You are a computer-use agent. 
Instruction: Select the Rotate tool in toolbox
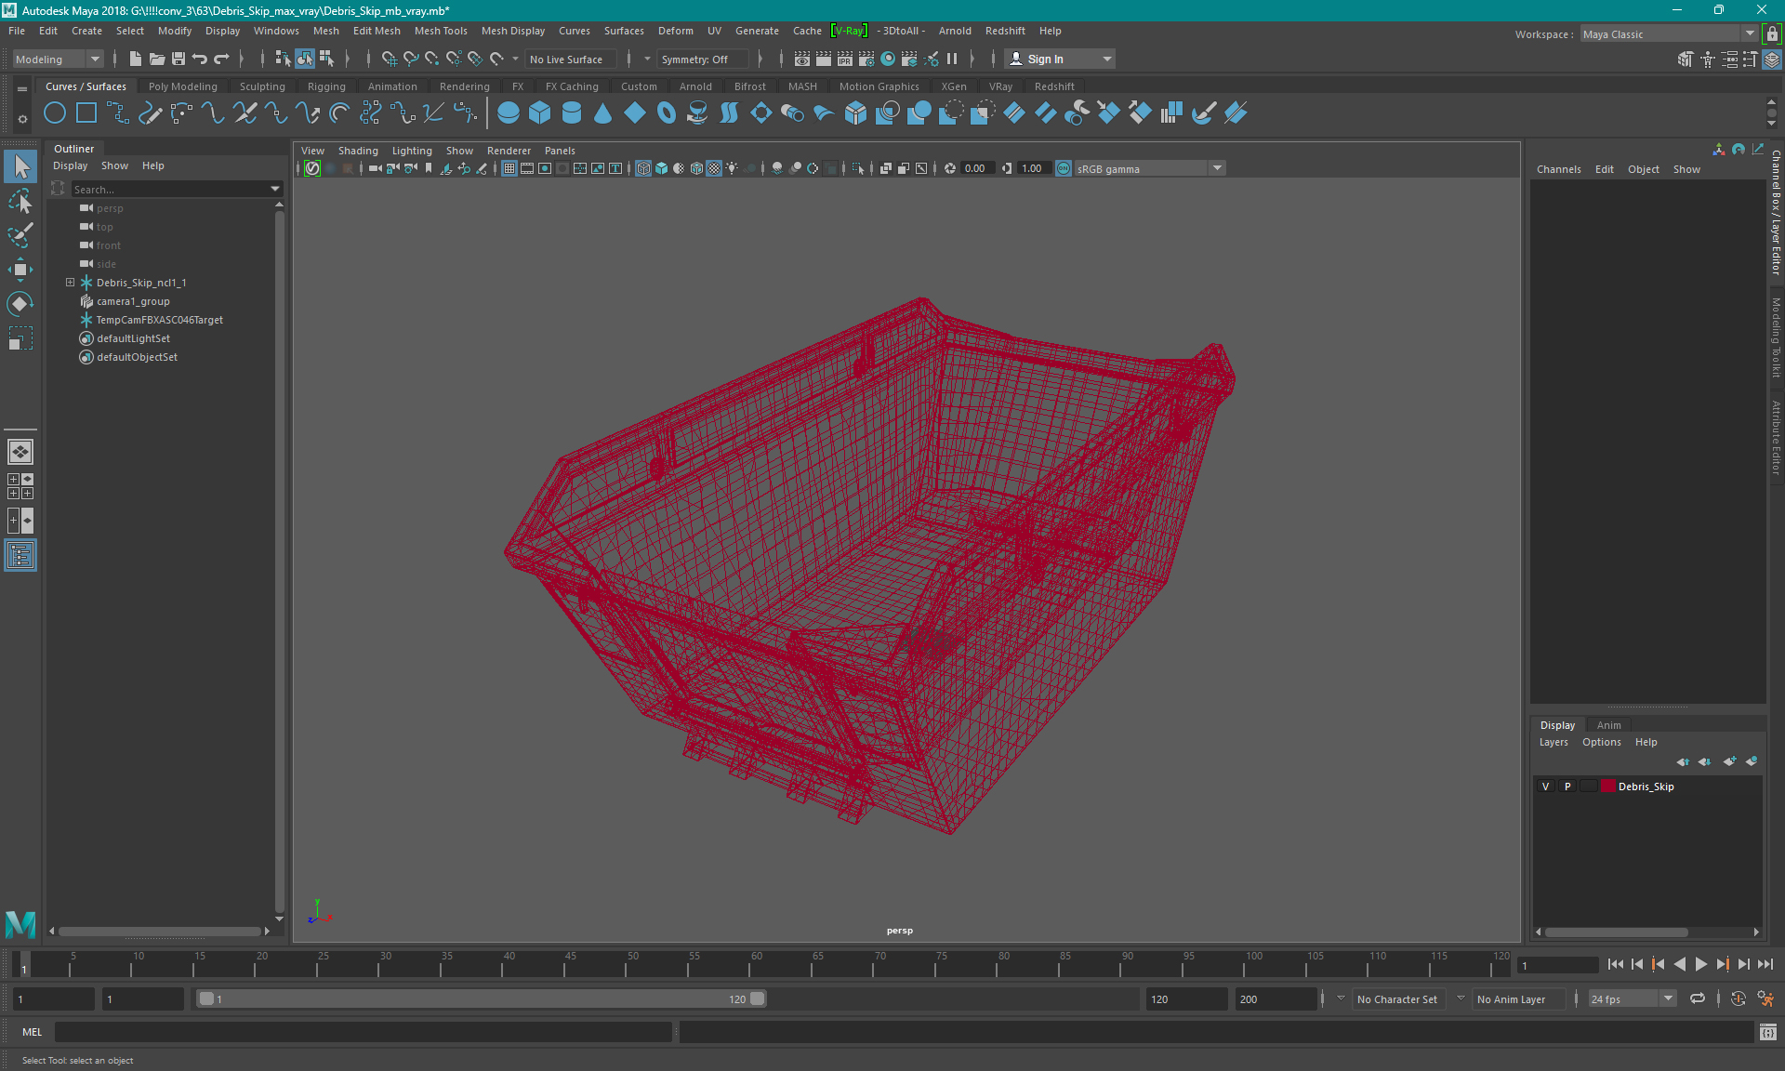pyautogui.click(x=20, y=304)
